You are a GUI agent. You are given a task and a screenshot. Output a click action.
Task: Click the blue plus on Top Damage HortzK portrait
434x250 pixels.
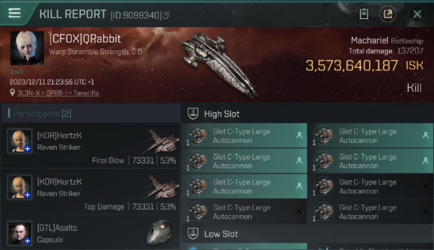pyautogui.click(x=28, y=195)
